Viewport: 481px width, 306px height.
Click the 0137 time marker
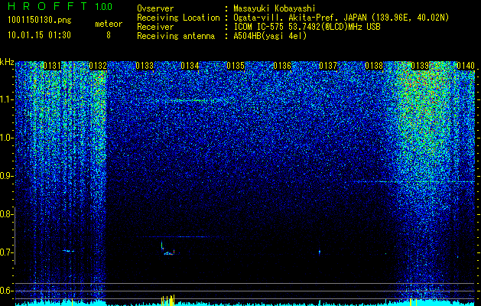click(328, 66)
